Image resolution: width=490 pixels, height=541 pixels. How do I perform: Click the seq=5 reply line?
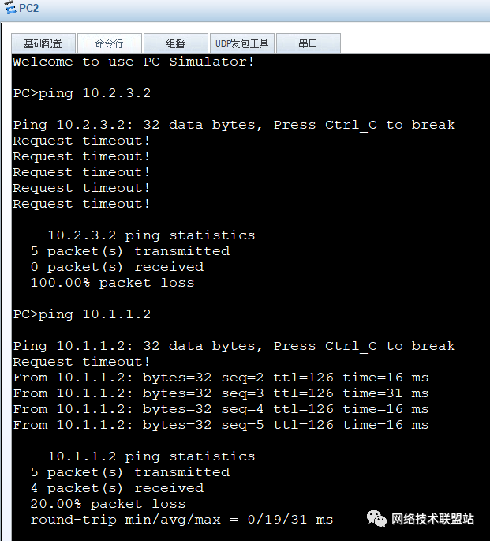(x=221, y=425)
